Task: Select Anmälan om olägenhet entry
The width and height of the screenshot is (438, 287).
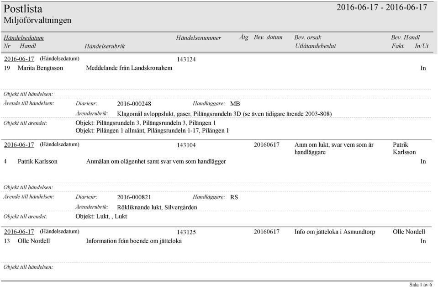Action: [156, 161]
